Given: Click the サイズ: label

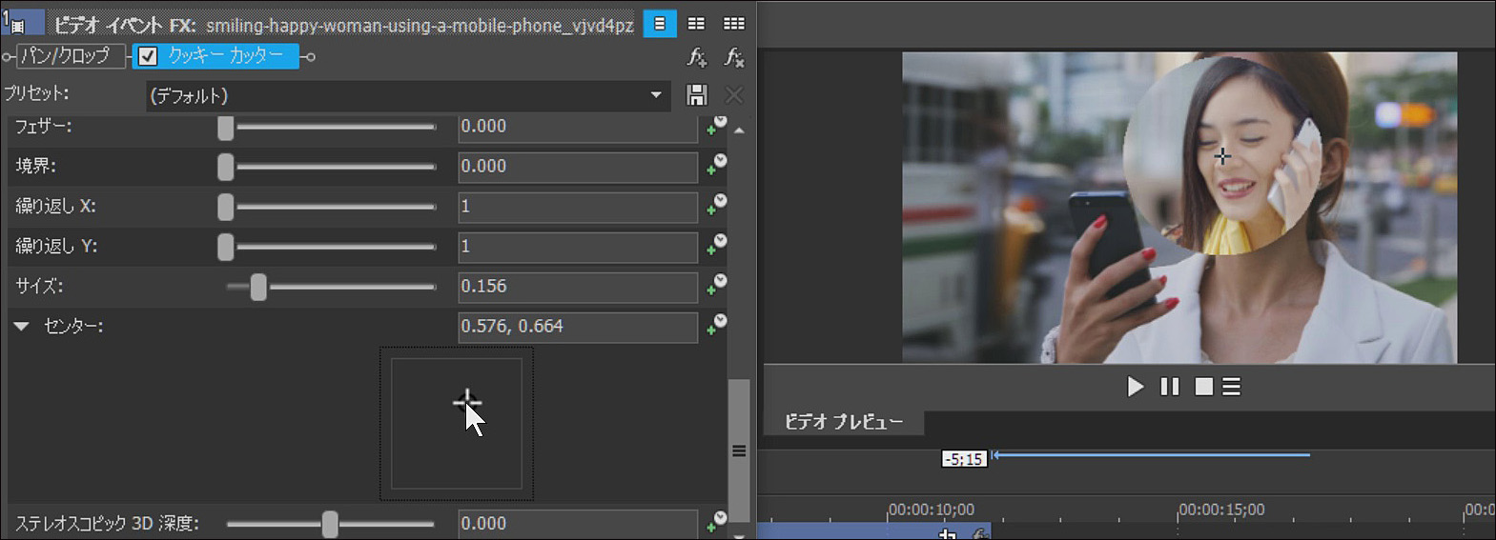Looking at the screenshot, I should (x=40, y=286).
